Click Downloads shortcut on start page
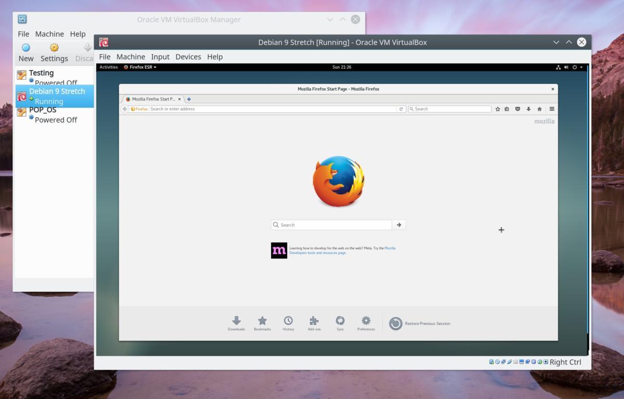 [236, 323]
